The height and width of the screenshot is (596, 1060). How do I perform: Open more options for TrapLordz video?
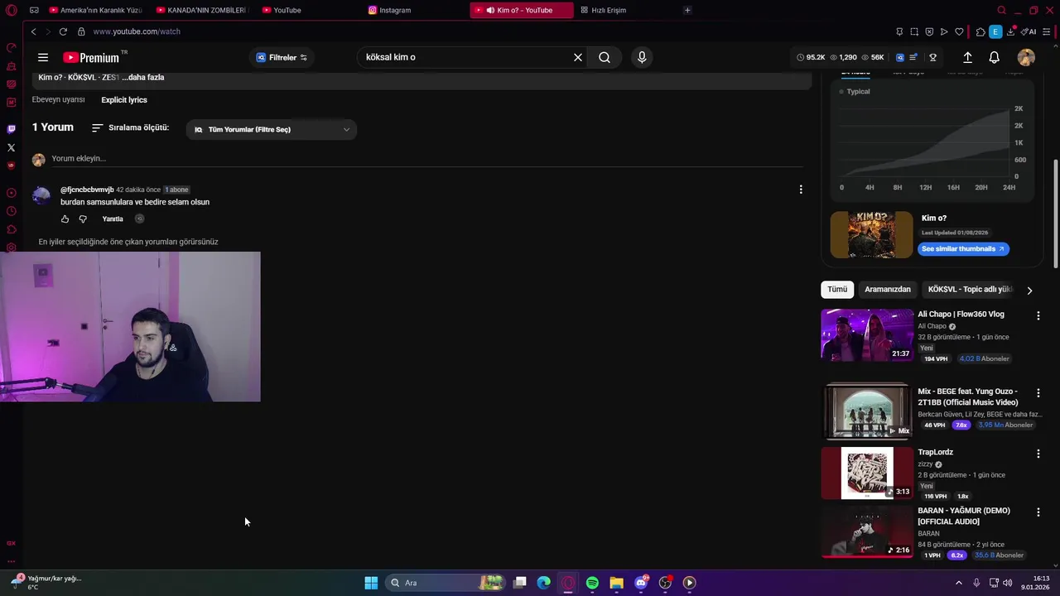(x=1038, y=454)
